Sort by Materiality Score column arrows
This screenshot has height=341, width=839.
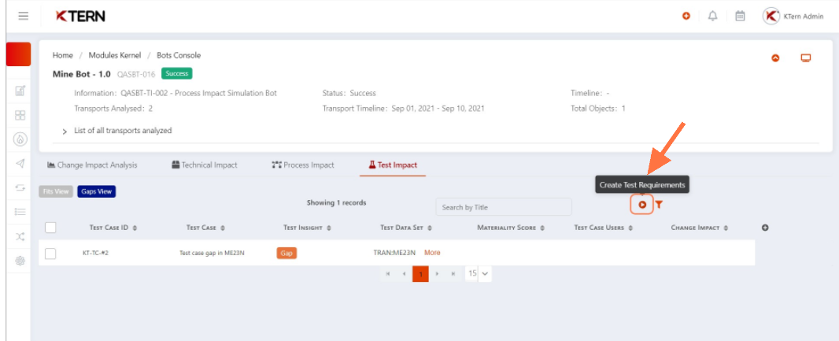(542, 228)
